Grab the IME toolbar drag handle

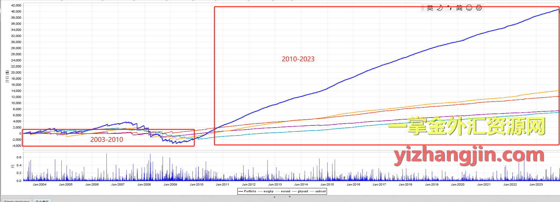(x=423, y=8)
